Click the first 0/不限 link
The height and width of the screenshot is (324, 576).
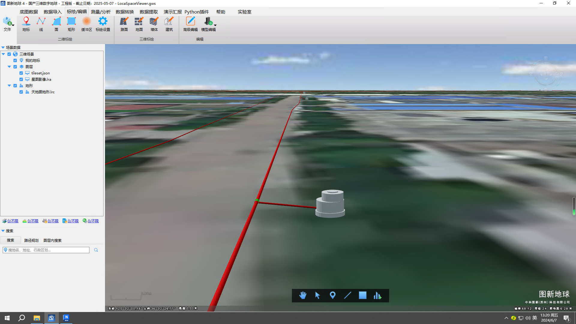point(13,221)
